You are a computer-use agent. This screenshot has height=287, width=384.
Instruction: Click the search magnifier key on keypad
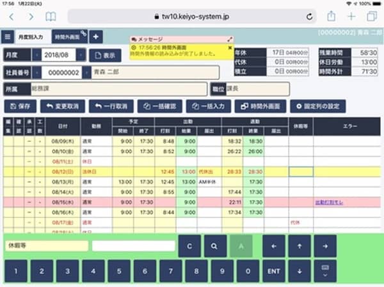click(x=214, y=245)
